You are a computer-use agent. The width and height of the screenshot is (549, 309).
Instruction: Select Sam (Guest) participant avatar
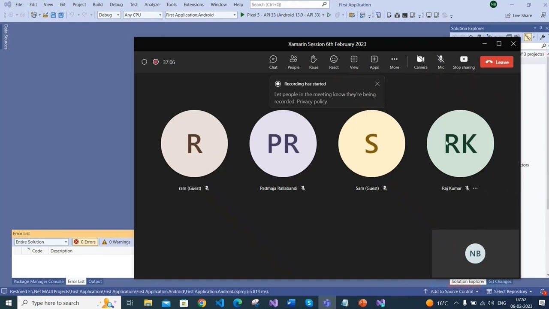point(371,143)
